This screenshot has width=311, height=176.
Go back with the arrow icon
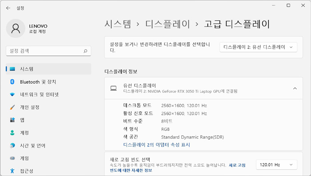(x=8, y=8)
